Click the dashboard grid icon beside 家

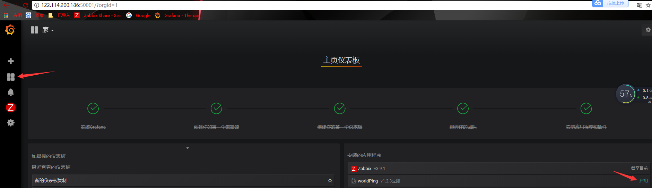pos(34,30)
